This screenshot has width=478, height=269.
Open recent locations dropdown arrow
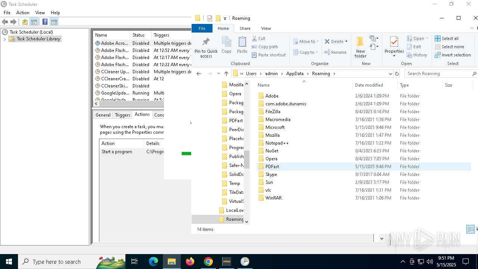click(x=218, y=74)
